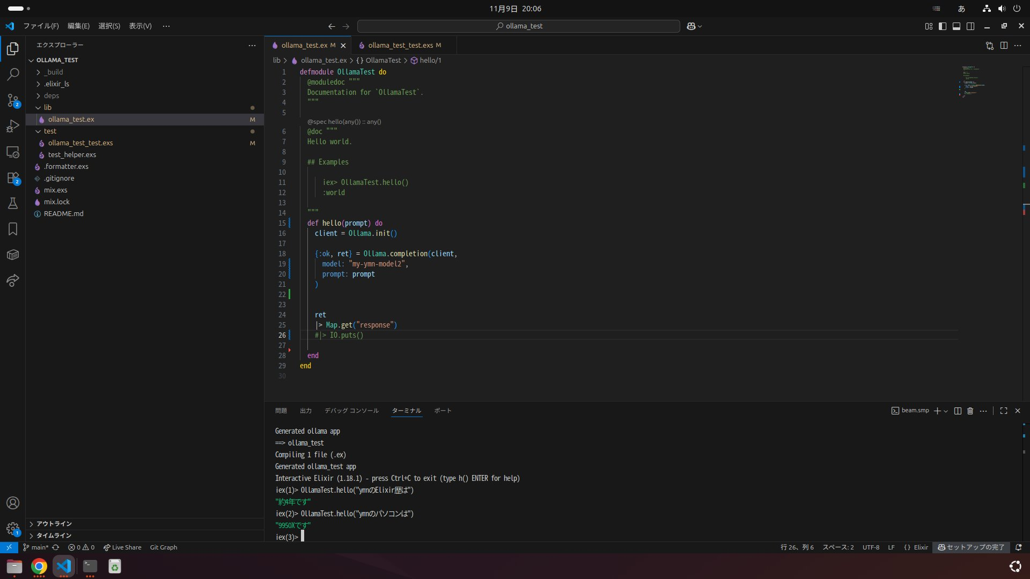Screen dimensions: 1030x579
Task: Open the Search view in activity bar
Action: [x=13, y=74]
